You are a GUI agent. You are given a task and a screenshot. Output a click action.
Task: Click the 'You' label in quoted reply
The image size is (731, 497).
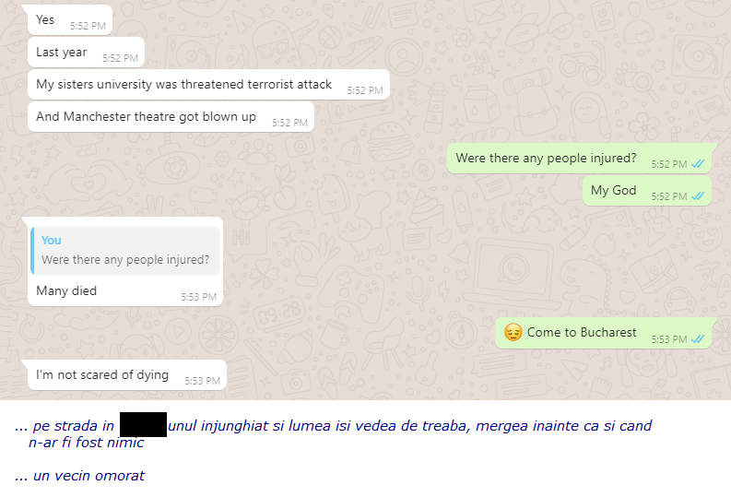click(x=52, y=240)
